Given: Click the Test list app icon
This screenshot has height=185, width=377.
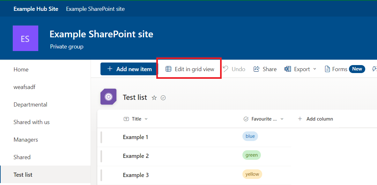Looking at the screenshot, I should pyautogui.click(x=108, y=96).
